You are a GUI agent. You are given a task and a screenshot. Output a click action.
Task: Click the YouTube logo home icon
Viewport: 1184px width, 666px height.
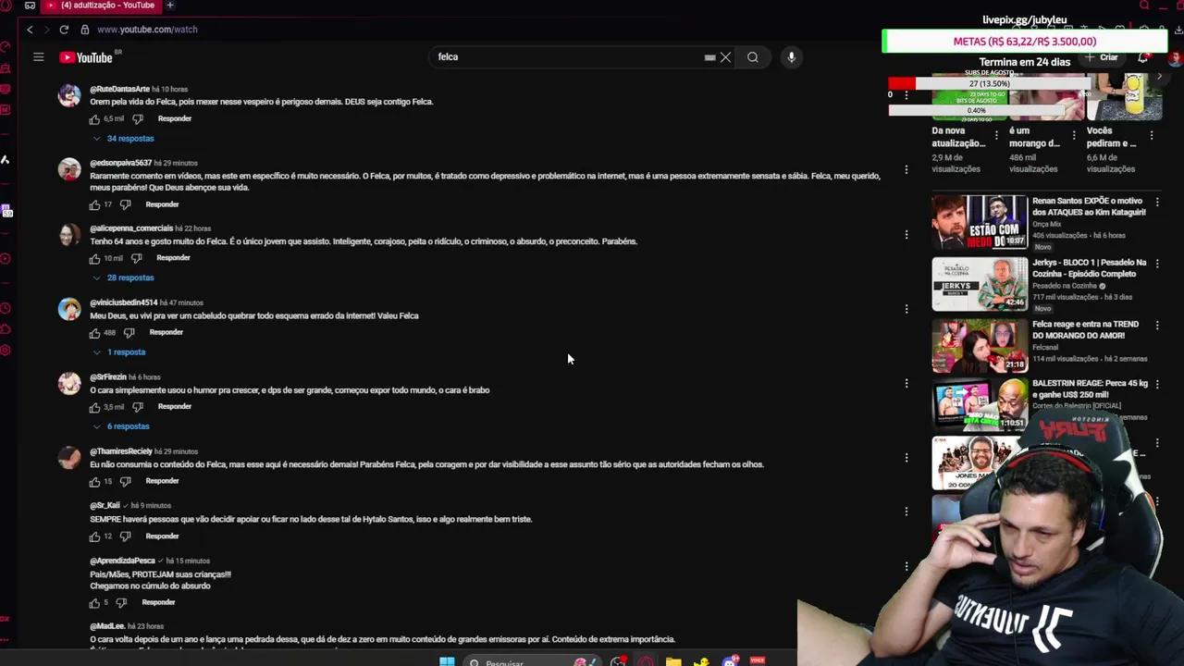[x=86, y=57]
